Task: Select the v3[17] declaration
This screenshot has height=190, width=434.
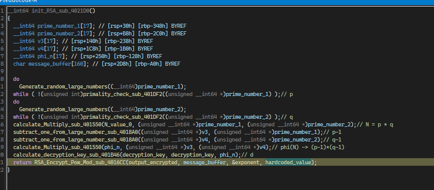Action: 48,41
